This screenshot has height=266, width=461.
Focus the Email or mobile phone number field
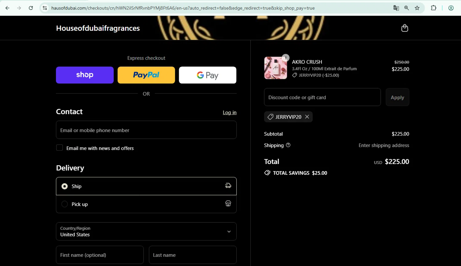[146, 130]
